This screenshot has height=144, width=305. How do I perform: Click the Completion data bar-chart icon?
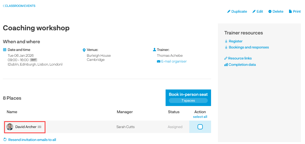226,65
